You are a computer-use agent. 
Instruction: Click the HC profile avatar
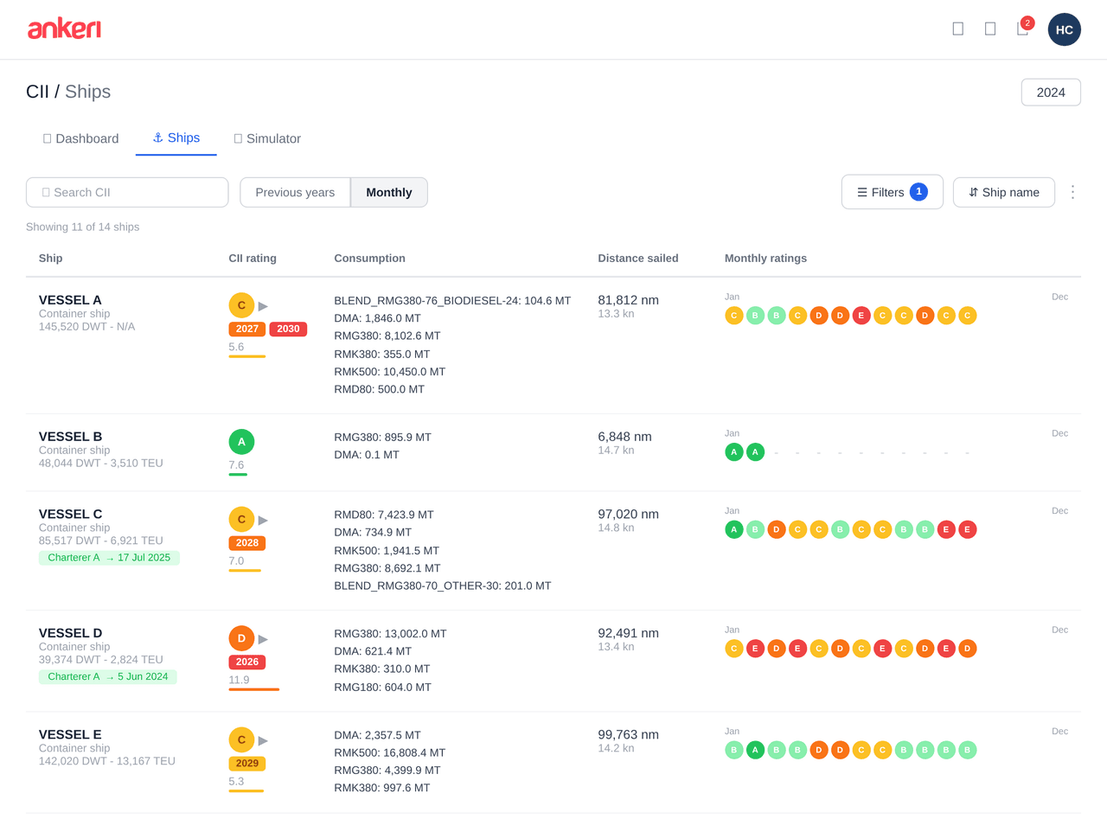pyautogui.click(x=1065, y=29)
